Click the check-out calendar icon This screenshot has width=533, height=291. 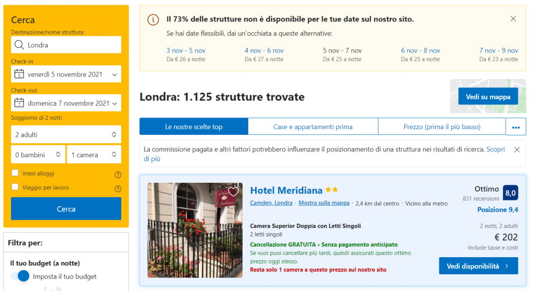point(19,103)
